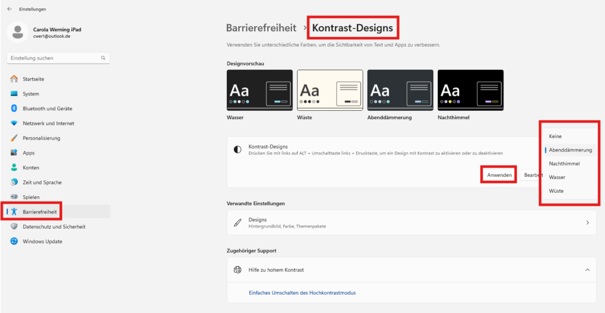Go to Personalisierung in the sidebar
605x313 pixels.
[58, 138]
